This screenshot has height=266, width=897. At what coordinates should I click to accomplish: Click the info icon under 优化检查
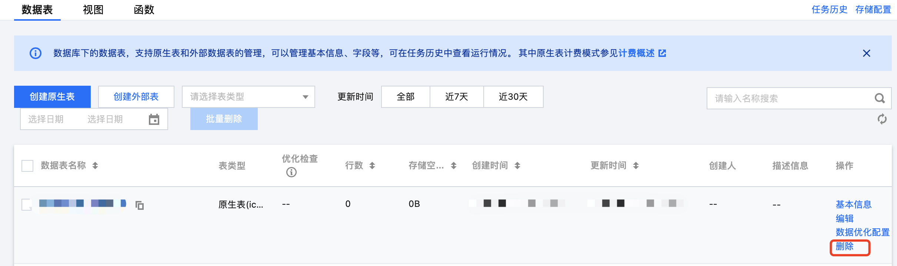291,172
